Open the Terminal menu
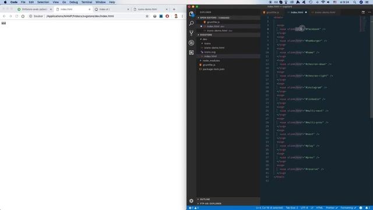This screenshot has height=210, width=373. pyautogui.click(x=87, y=2)
